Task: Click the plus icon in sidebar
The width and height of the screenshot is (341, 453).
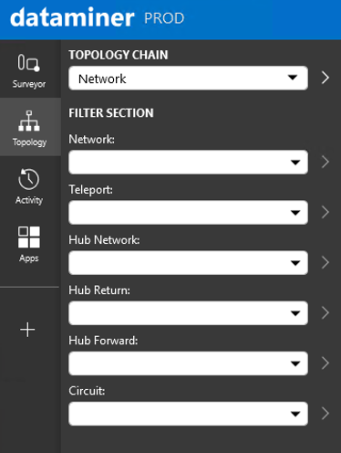Action: (27, 330)
